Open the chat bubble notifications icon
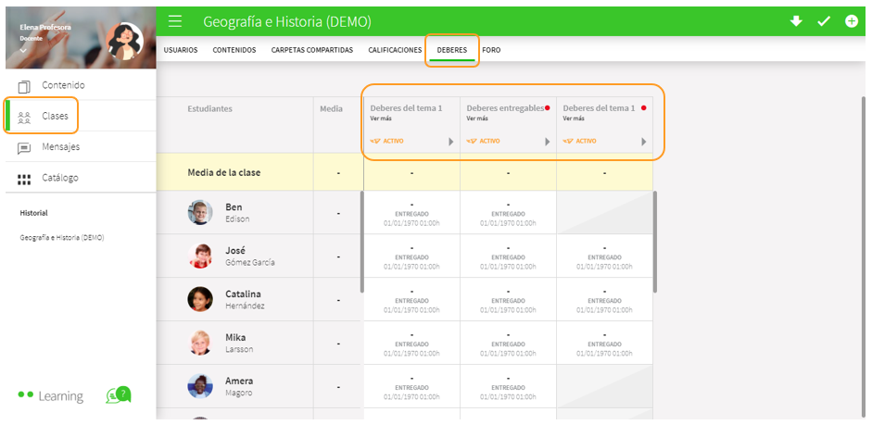 pos(118,395)
